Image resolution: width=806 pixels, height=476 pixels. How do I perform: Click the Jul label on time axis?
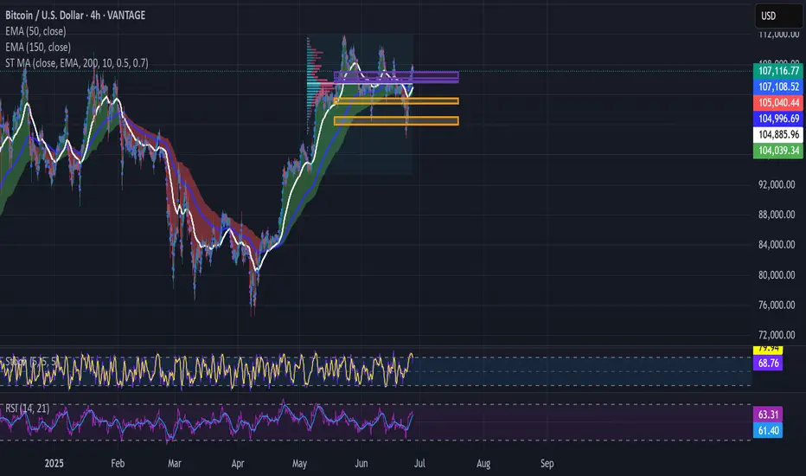pyautogui.click(x=419, y=463)
